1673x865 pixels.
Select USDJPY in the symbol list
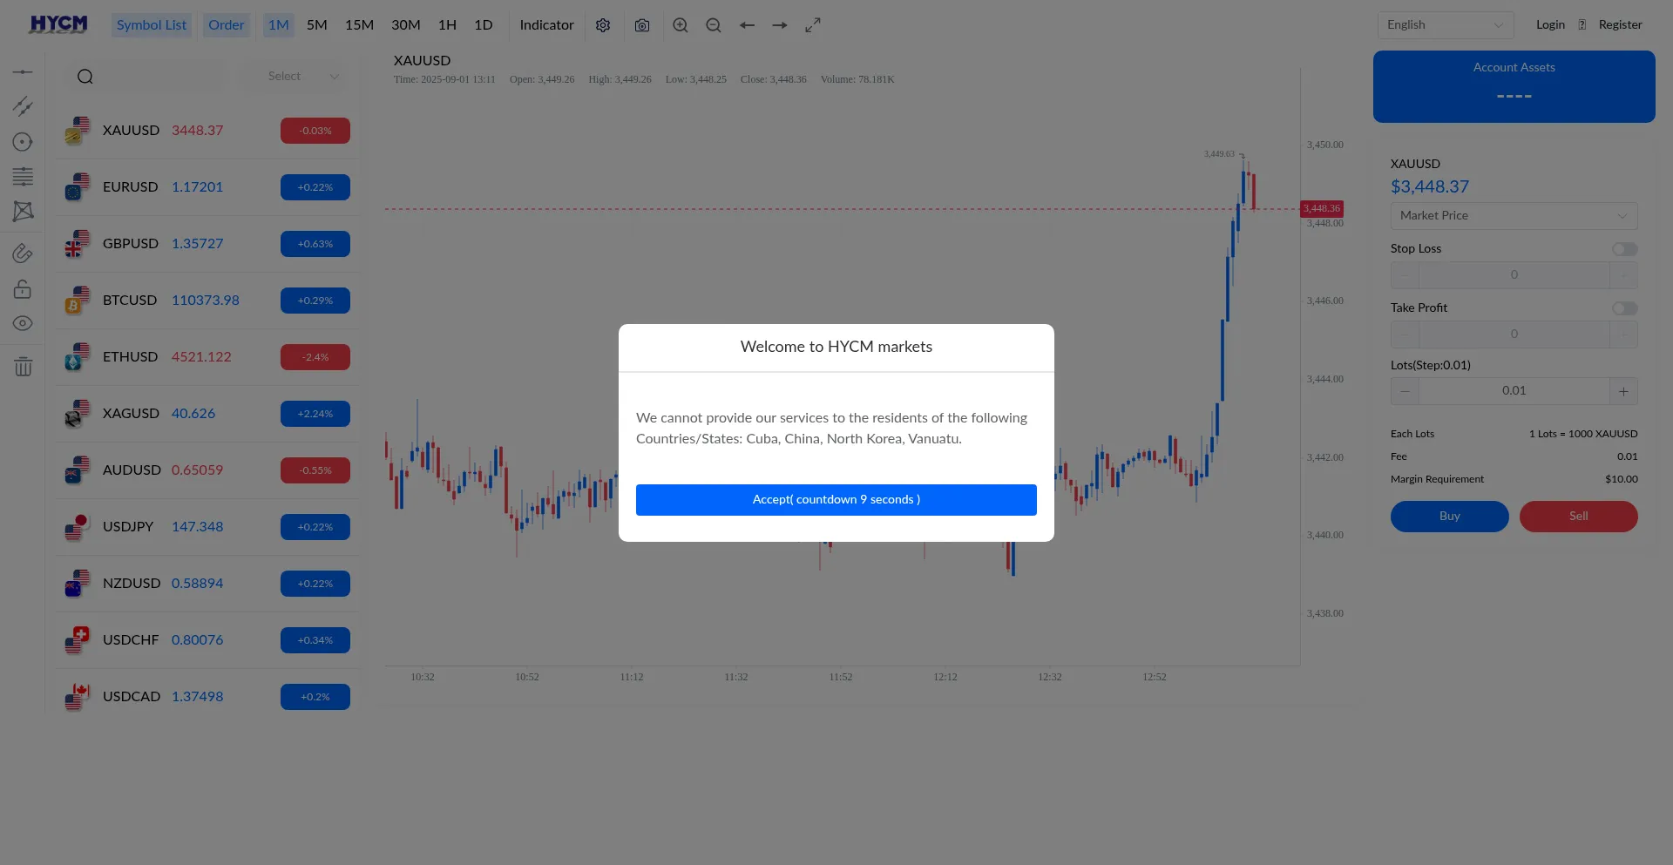pyautogui.click(x=207, y=527)
